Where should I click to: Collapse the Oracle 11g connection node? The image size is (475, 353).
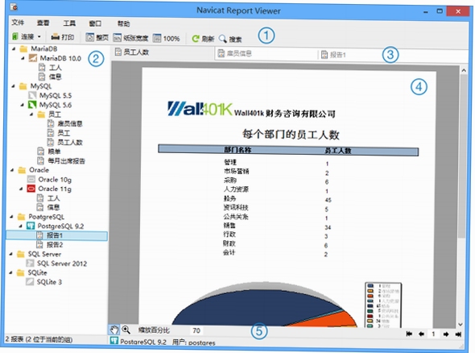(21, 189)
